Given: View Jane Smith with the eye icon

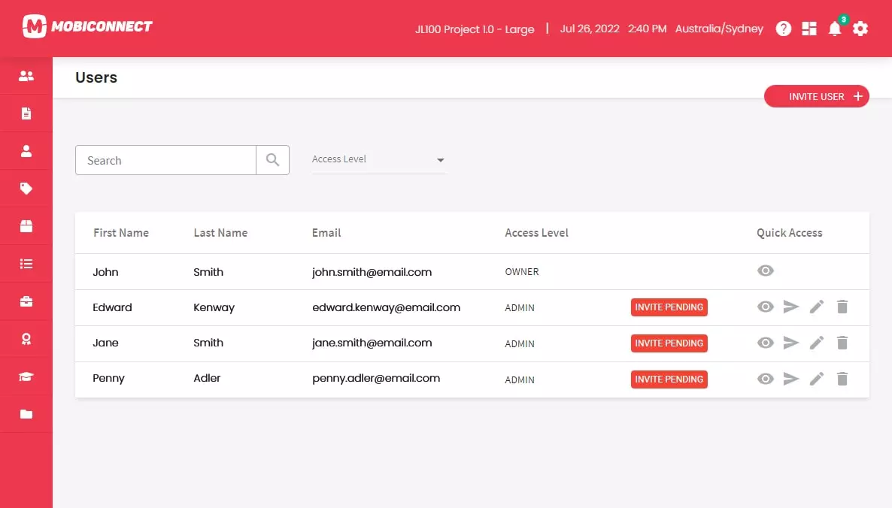Looking at the screenshot, I should pyautogui.click(x=765, y=343).
